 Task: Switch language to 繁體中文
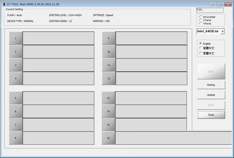201,53
